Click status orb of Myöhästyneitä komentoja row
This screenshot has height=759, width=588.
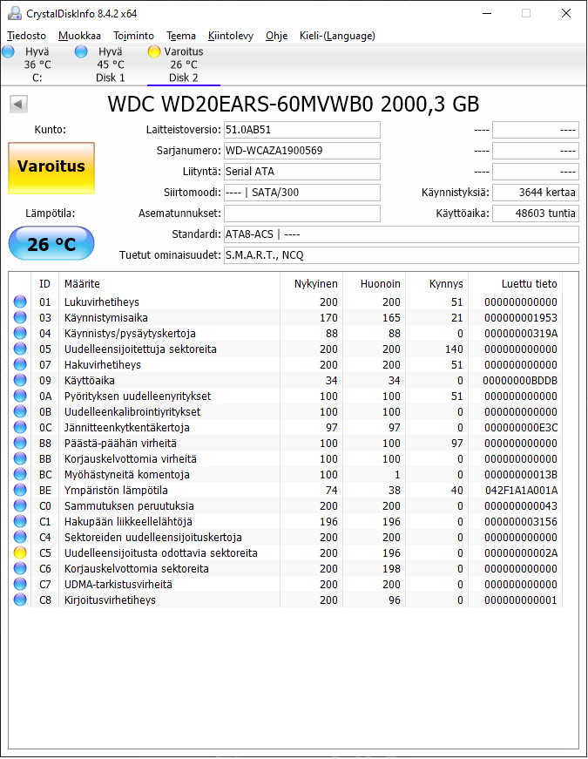point(20,474)
